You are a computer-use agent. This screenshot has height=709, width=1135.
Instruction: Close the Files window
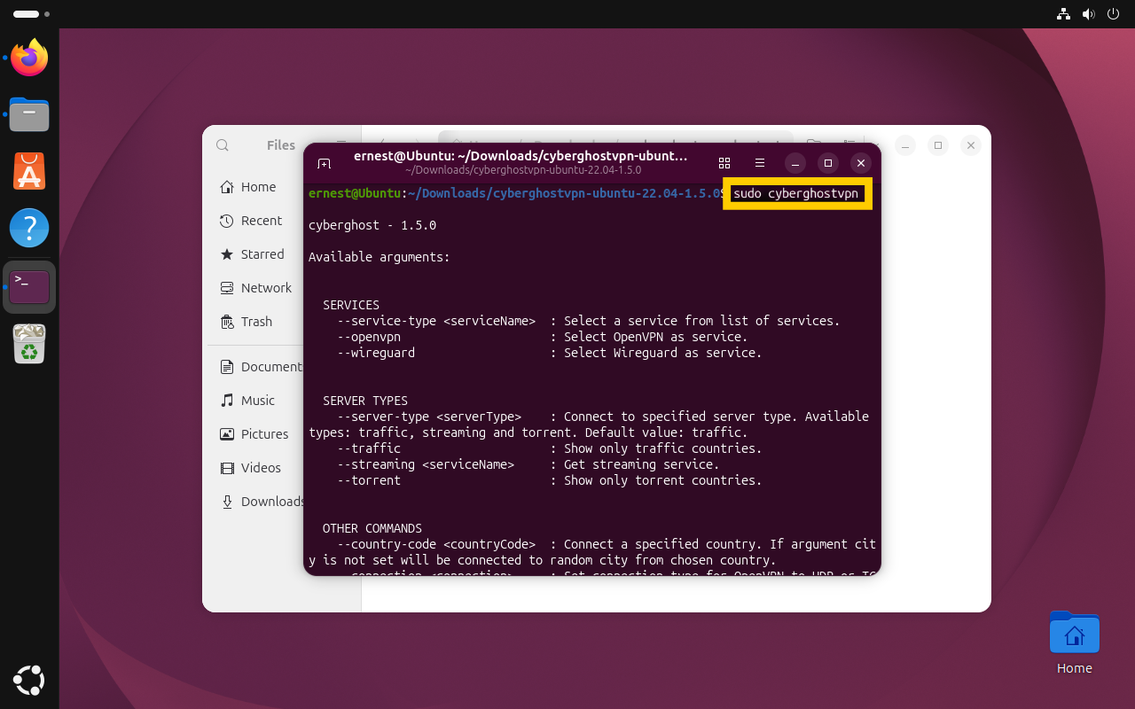click(x=971, y=145)
